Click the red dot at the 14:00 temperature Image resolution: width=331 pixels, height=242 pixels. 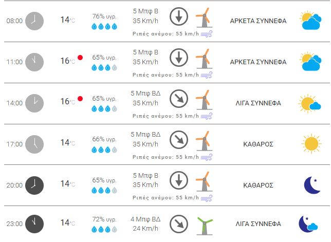point(80,99)
